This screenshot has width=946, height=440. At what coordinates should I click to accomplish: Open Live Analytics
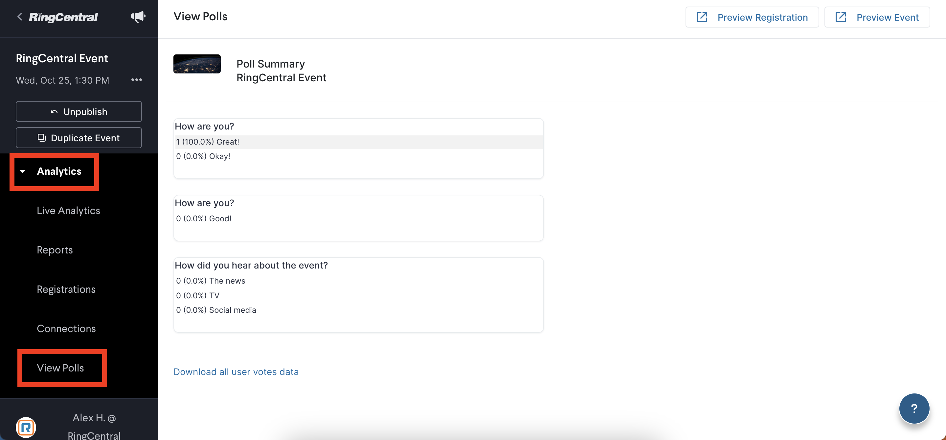point(68,210)
